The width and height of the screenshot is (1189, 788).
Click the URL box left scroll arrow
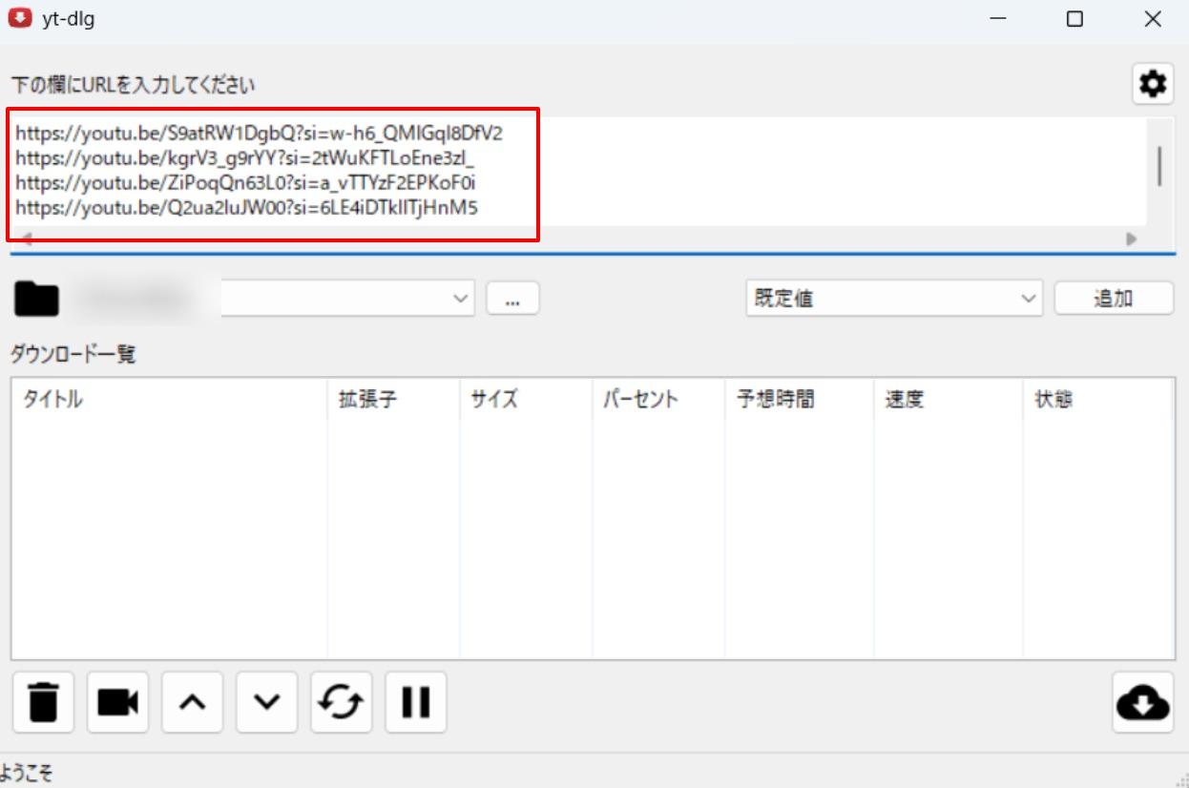(x=26, y=238)
